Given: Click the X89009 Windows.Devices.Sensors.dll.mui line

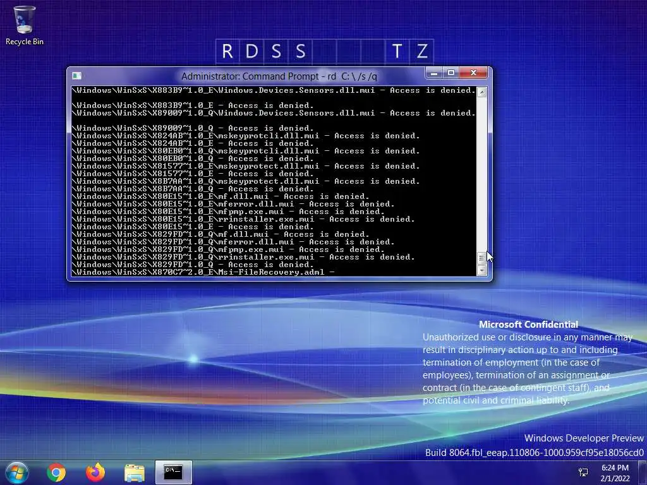Looking at the screenshot, I should pyautogui.click(x=274, y=113).
